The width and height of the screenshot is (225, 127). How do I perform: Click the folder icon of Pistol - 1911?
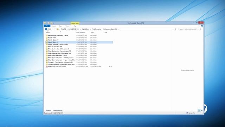(47, 38)
